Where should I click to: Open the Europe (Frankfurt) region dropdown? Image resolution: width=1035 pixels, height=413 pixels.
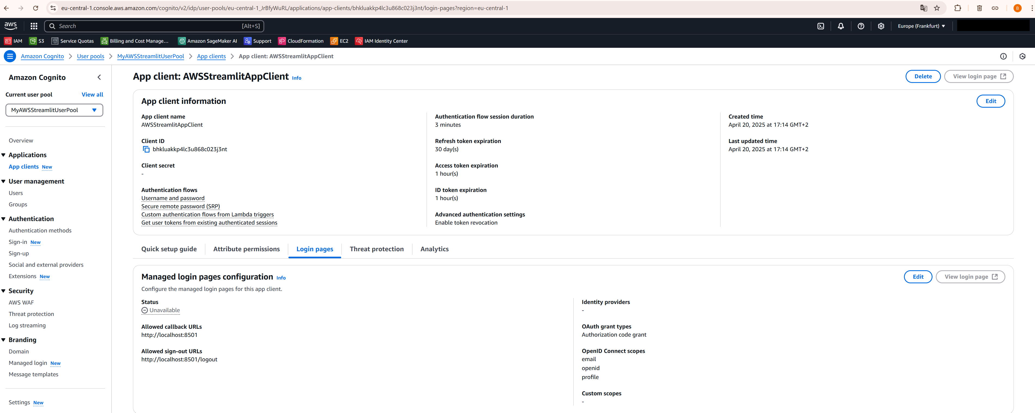[x=921, y=26]
